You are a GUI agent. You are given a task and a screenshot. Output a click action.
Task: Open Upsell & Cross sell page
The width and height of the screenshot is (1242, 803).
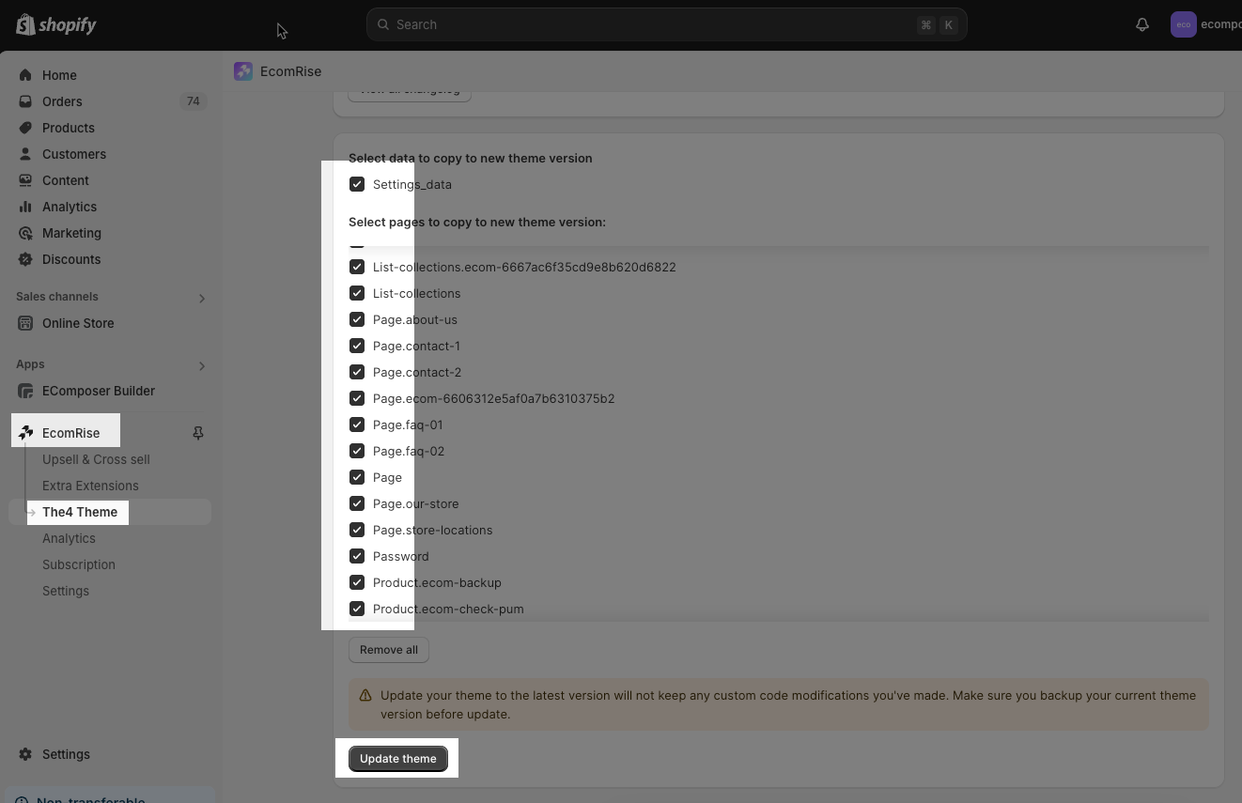coord(96,459)
